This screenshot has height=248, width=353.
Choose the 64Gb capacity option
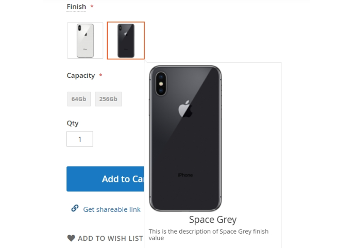coord(79,99)
